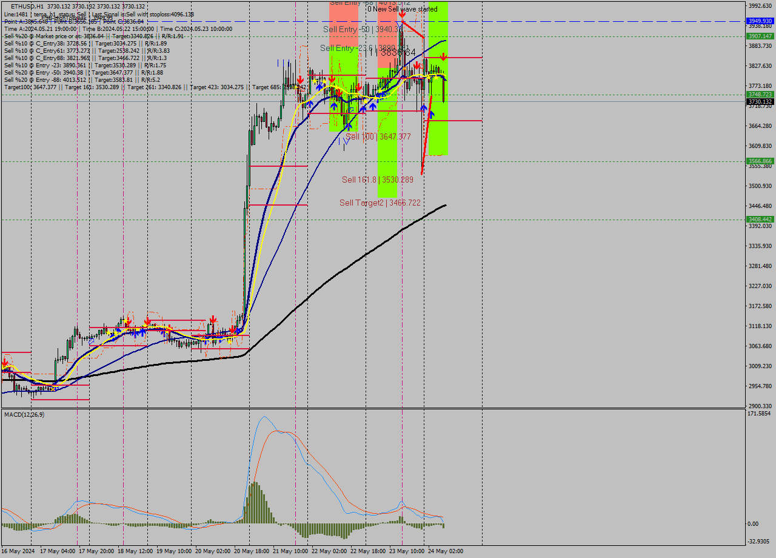
Task: Click the '24 May 02:00' date axis label
Action: pos(444,551)
